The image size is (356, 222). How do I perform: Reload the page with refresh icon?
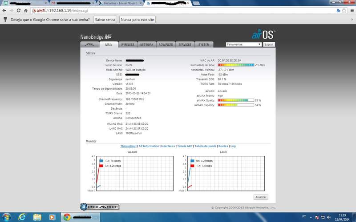tap(19, 11)
